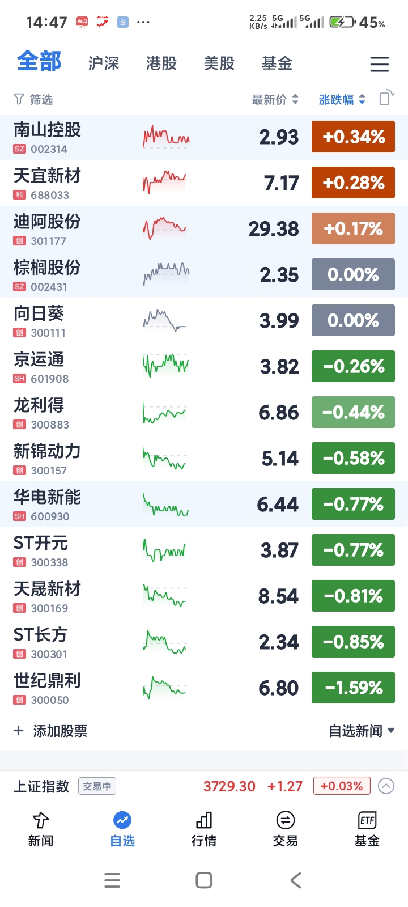
Task: Expand 上证指数 index bar chevron
Action: [x=386, y=786]
